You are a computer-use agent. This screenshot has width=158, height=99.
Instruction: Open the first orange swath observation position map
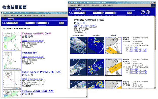pyautogui.click(x=113, y=45)
